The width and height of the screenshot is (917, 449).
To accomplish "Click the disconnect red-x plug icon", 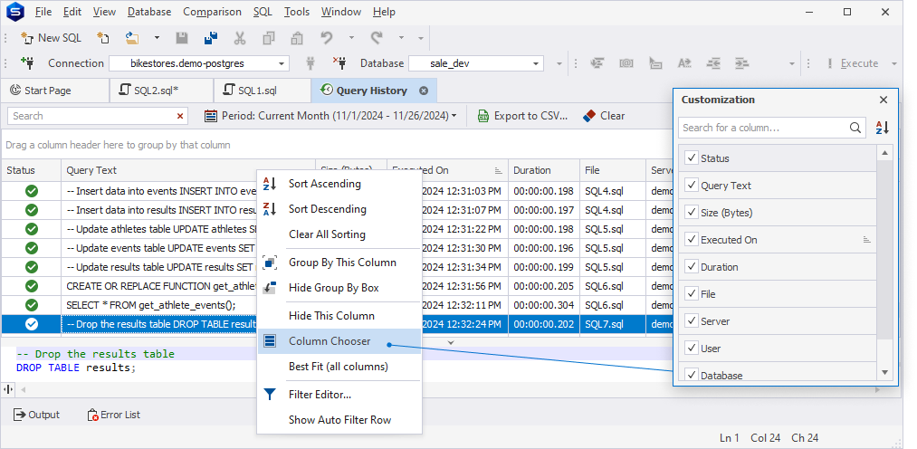I will point(339,63).
